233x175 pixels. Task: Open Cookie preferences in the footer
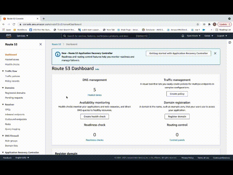[x=221, y=158]
